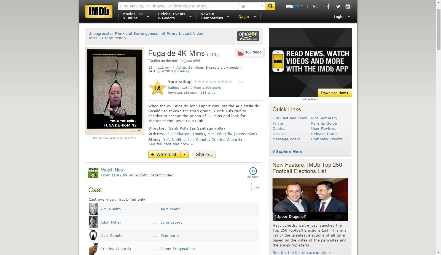Image resolution: width=441 pixels, height=255 pixels.
Task: Open Contact the Godottis on IMDbPro link
Action: click(x=115, y=138)
